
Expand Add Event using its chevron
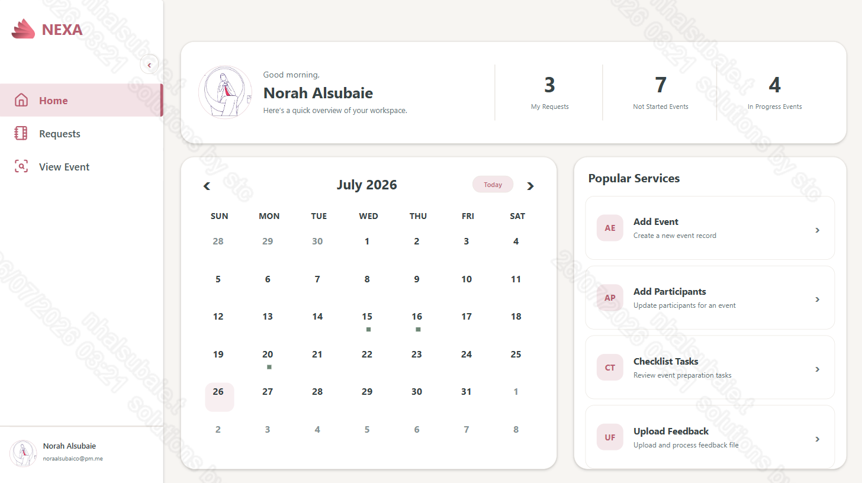(x=818, y=230)
